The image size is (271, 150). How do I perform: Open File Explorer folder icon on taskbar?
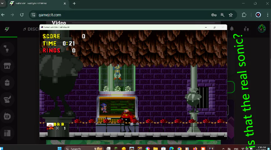(x=155, y=148)
